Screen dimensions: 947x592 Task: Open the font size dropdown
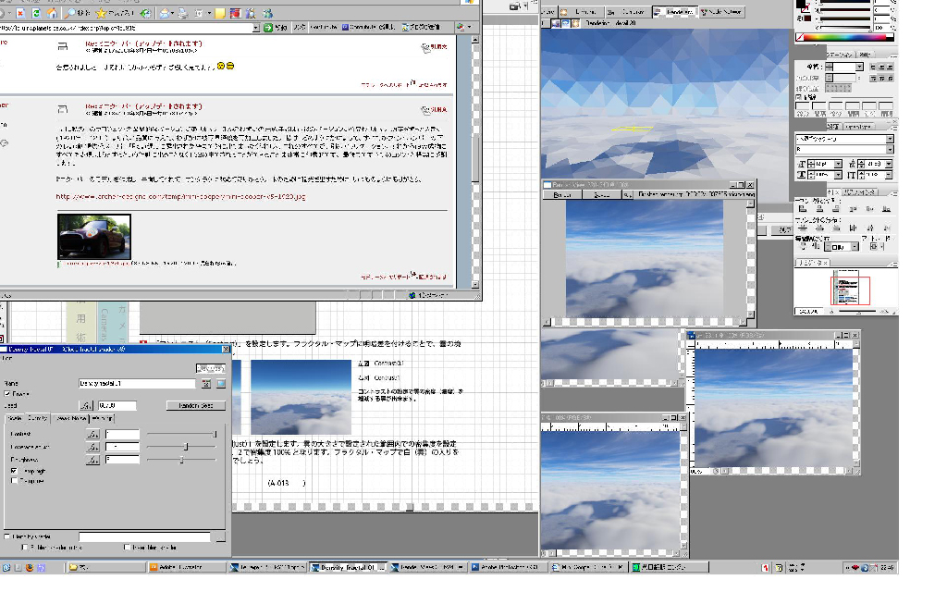click(838, 164)
